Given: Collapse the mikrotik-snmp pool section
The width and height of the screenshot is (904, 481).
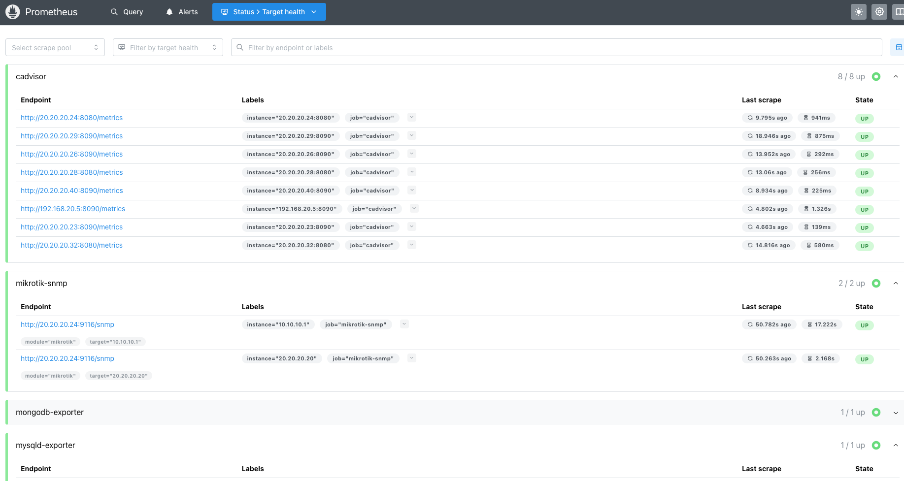Looking at the screenshot, I should (896, 283).
